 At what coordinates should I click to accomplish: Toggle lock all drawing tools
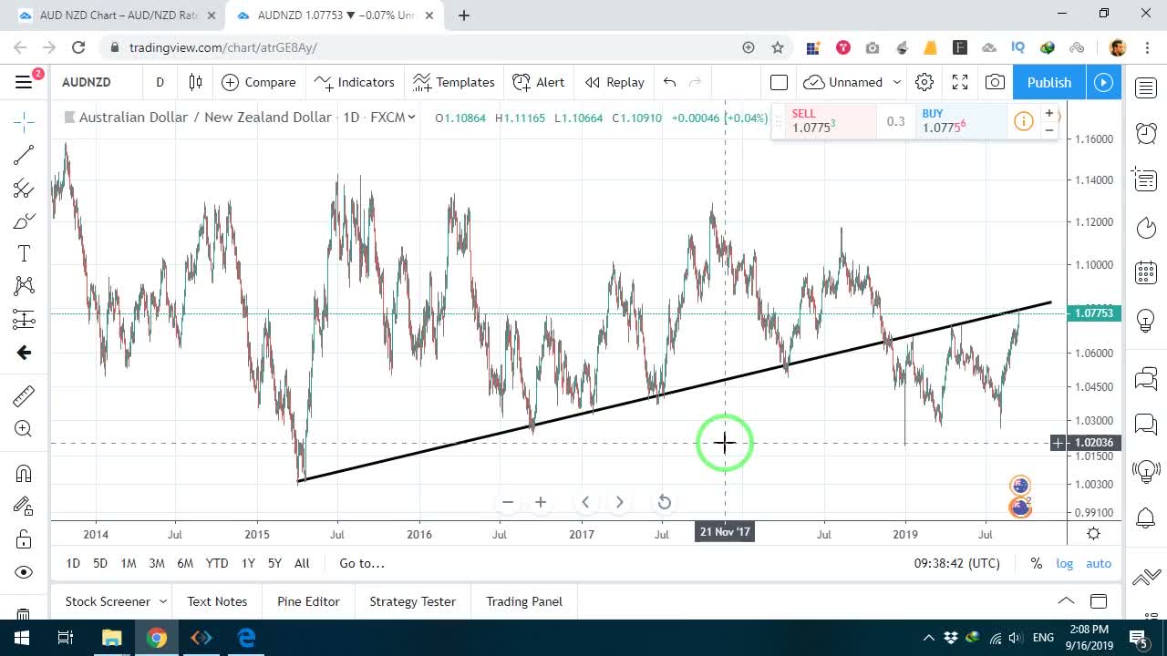click(24, 539)
